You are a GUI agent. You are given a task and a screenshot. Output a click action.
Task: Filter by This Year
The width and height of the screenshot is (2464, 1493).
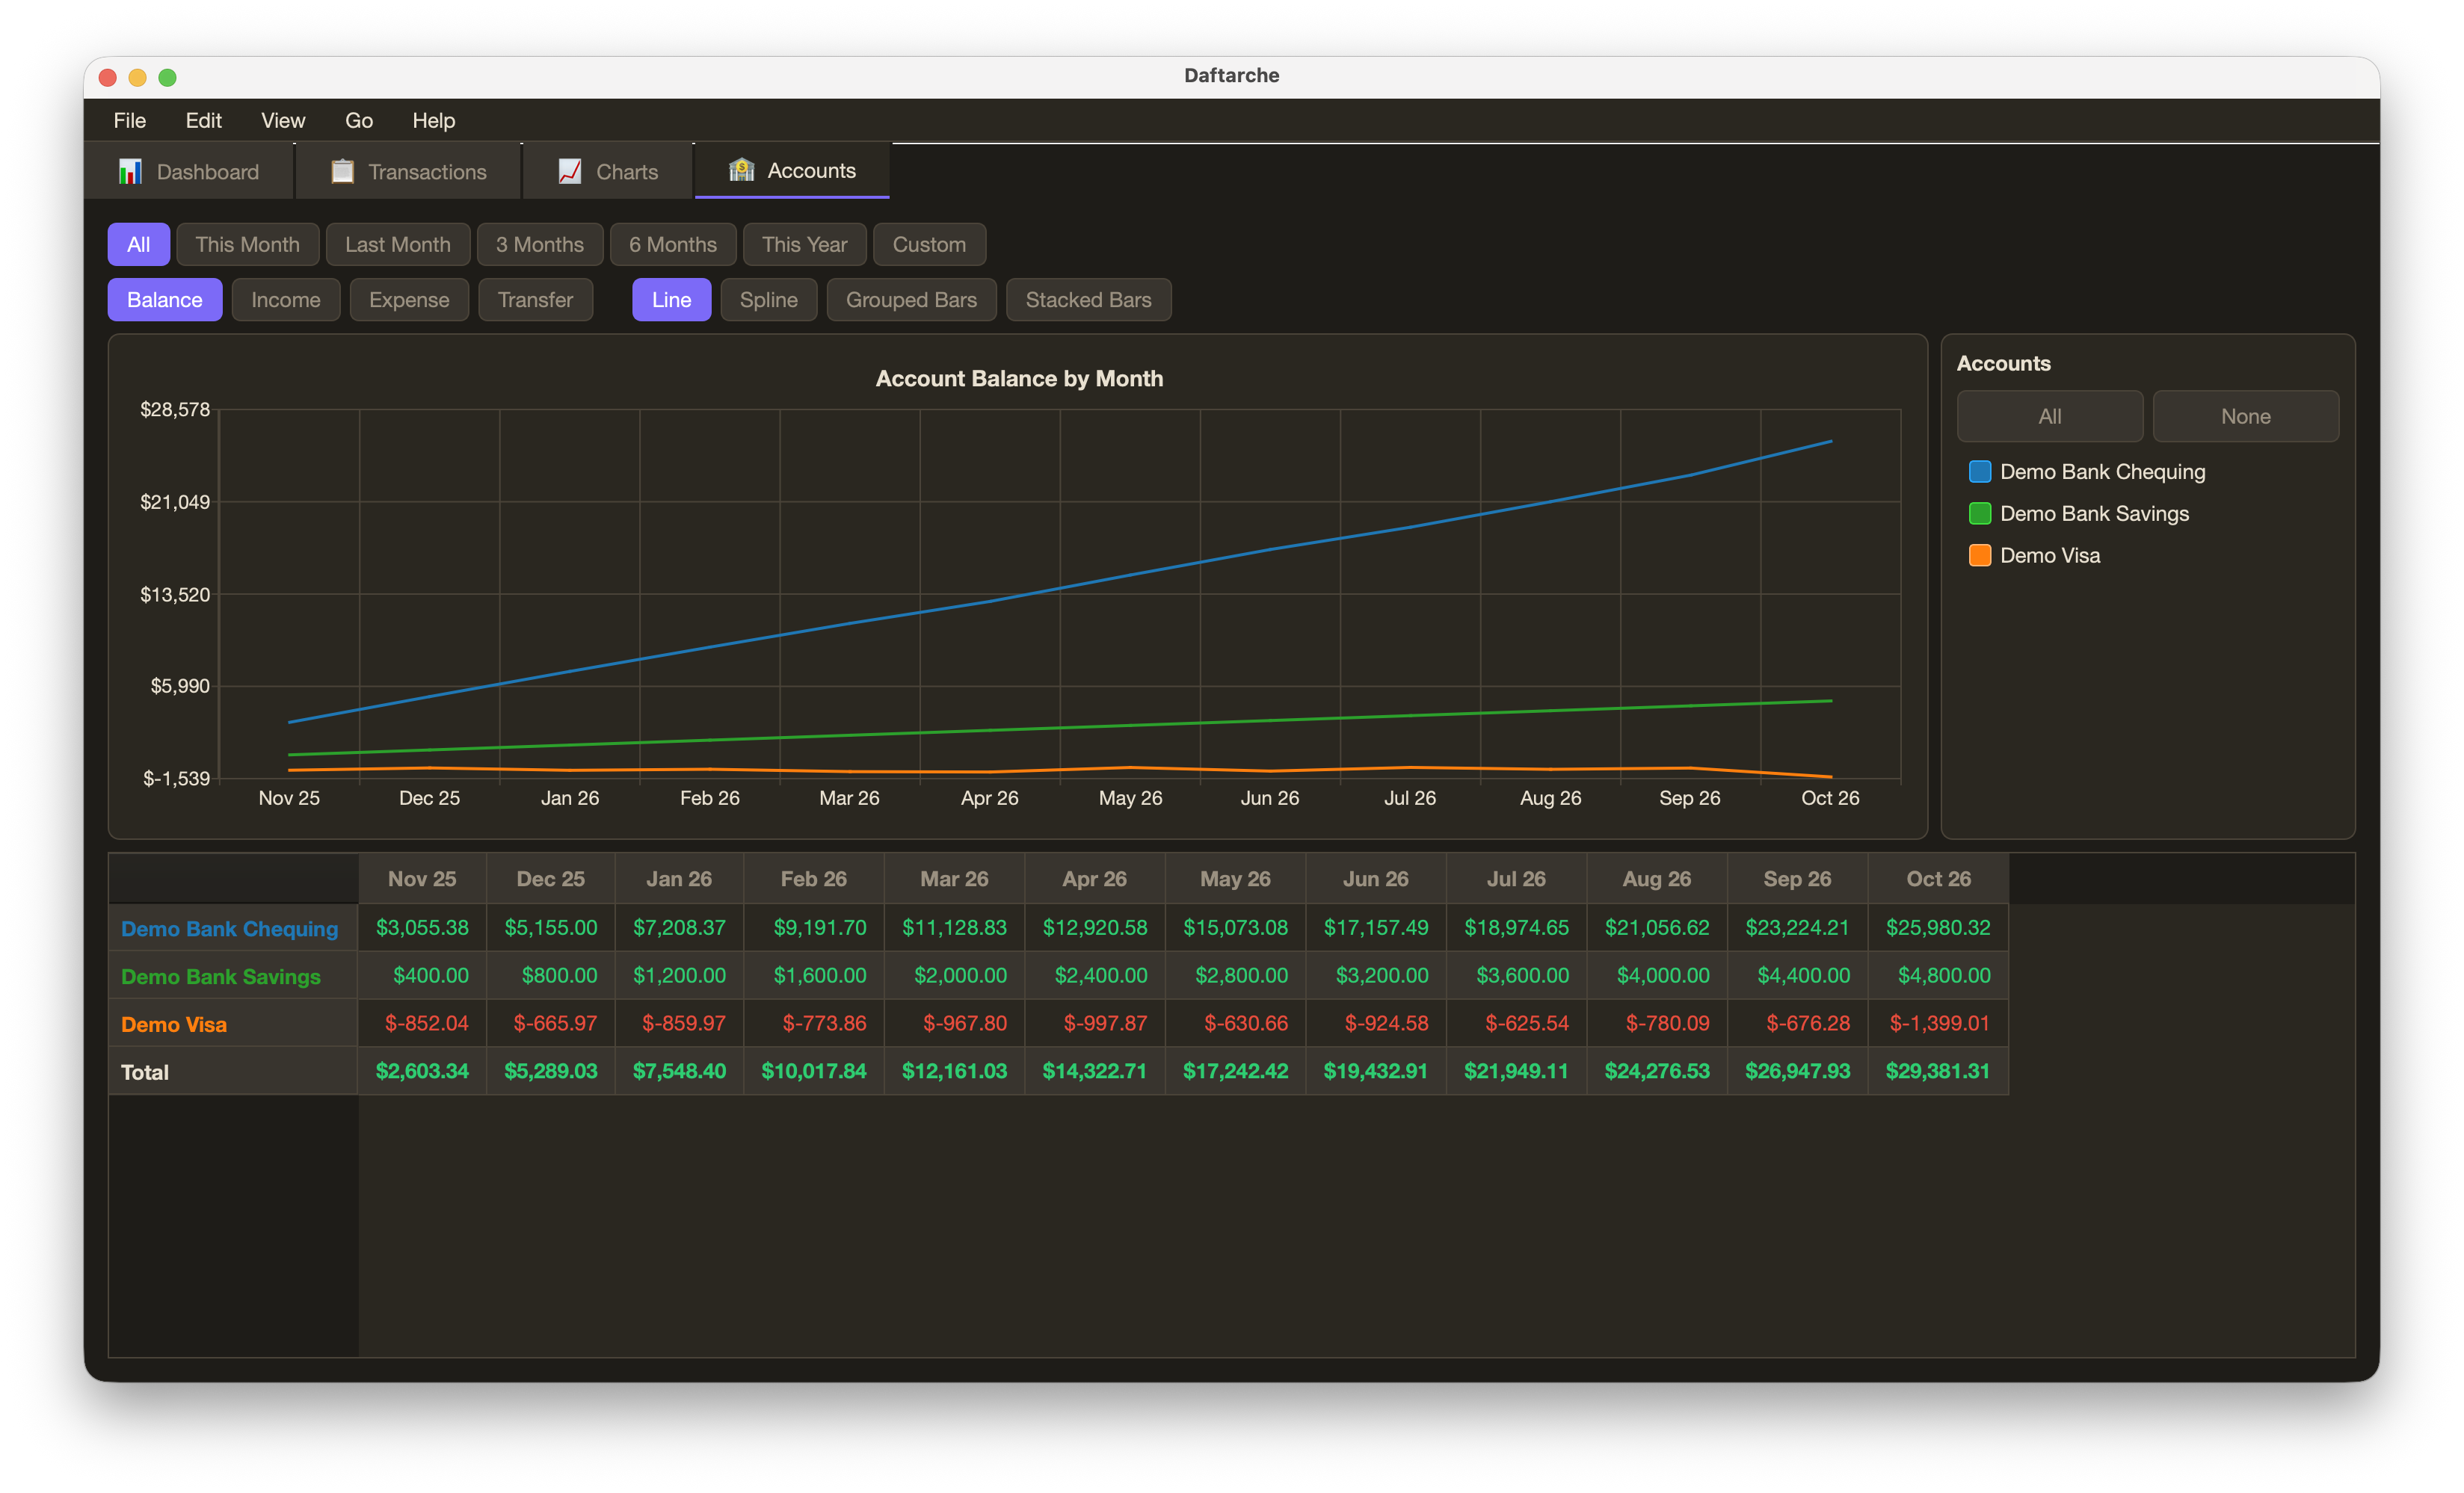point(804,245)
